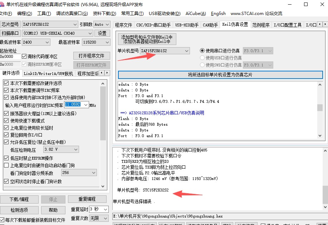
Task: Click the 扫描串口 button
Action: (x=10, y=33)
